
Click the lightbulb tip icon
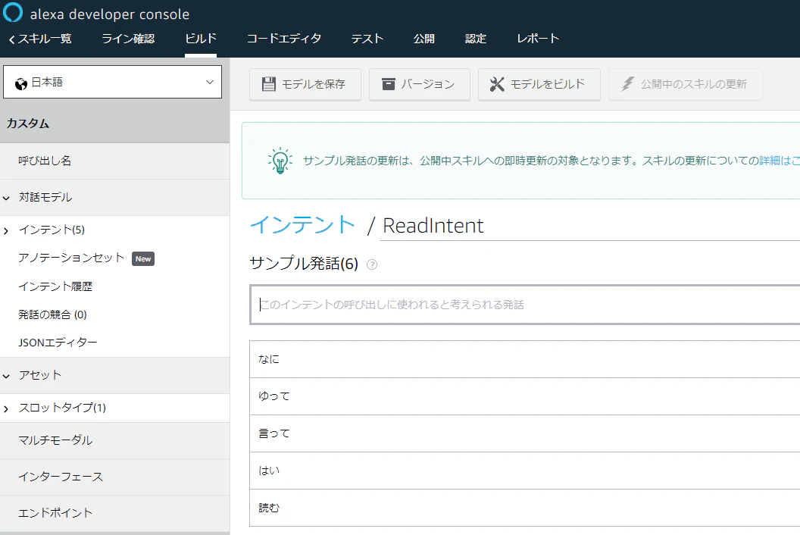[x=280, y=161]
